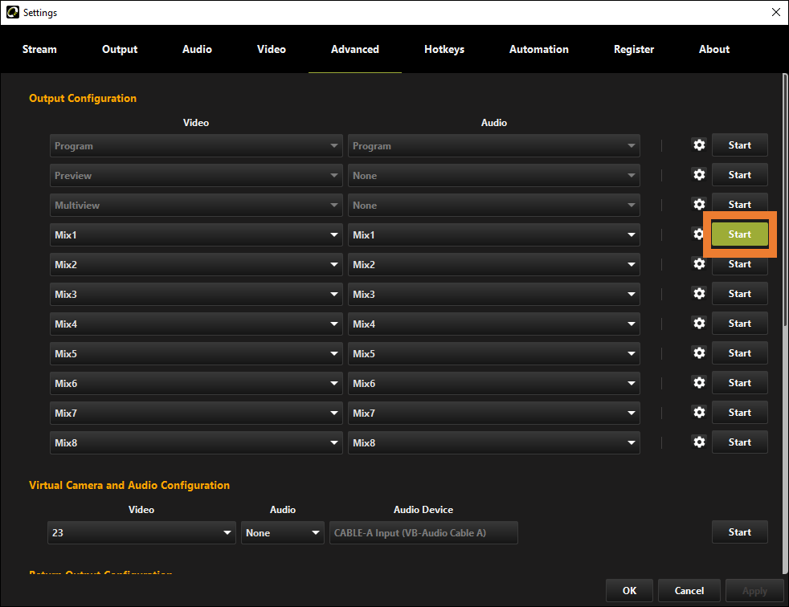The width and height of the screenshot is (789, 607).
Task: Cancel the Settings dialog
Action: point(689,590)
